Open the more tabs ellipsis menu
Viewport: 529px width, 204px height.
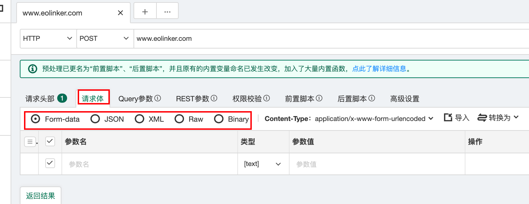[167, 11]
